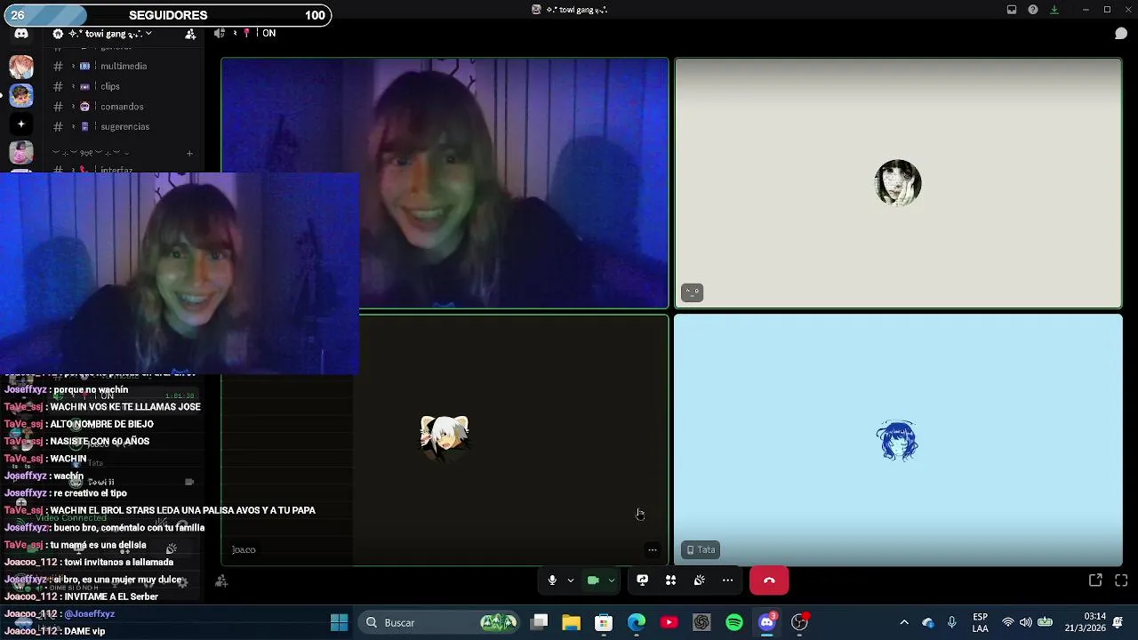Open Spotify from taskbar
This screenshot has height=640, width=1138.
click(734, 622)
